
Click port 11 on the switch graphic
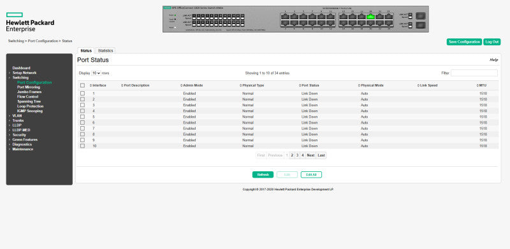330,17
